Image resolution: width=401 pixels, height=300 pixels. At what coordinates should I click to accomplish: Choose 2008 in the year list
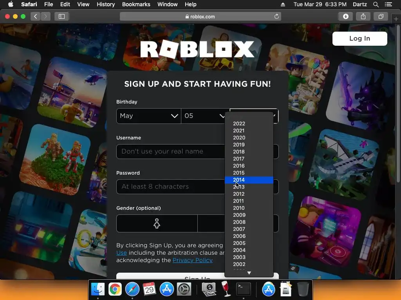coord(249,222)
